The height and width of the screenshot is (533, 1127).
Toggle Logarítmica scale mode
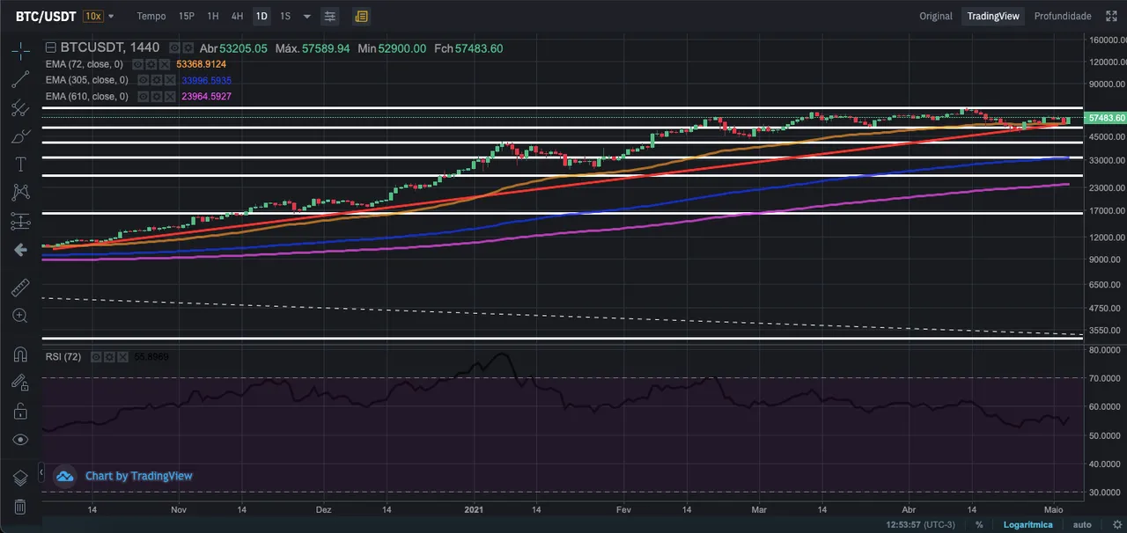click(x=1028, y=525)
